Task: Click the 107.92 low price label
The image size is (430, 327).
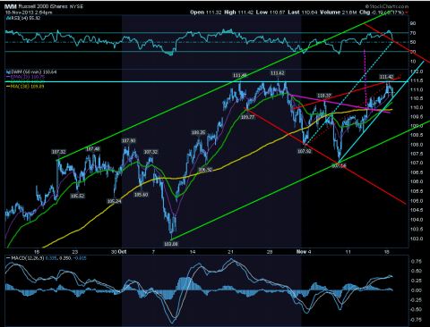Action: (305, 151)
